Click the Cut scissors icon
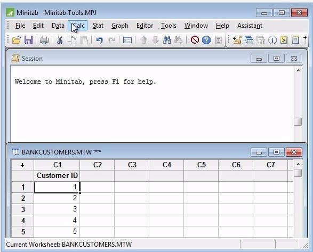Screen dimensions: 313x252 [60, 40]
